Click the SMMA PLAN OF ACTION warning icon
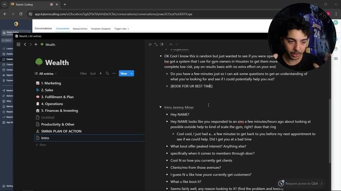The image size is (341, 191). point(38,131)
